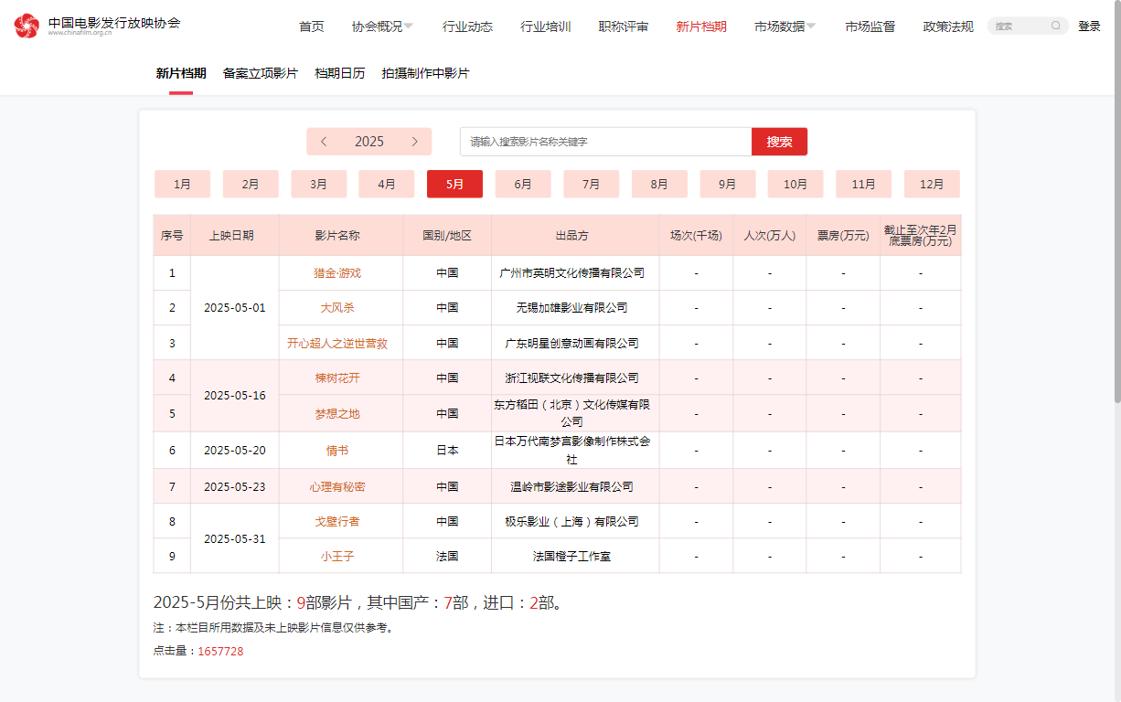Select the 1月 month button

point(182,184)
